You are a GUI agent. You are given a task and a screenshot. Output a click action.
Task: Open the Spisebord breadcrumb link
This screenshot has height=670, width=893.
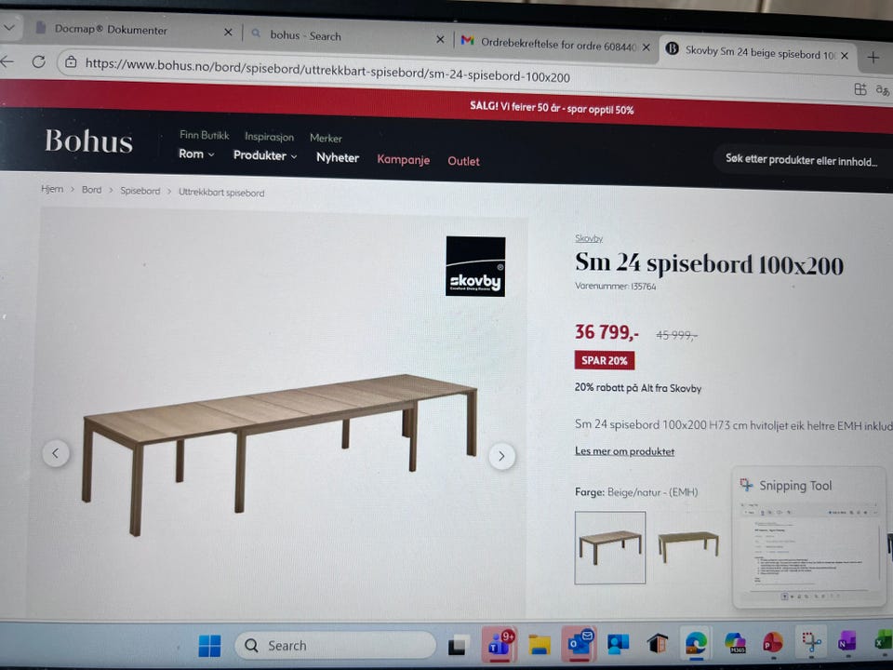(x=140, y=191)
